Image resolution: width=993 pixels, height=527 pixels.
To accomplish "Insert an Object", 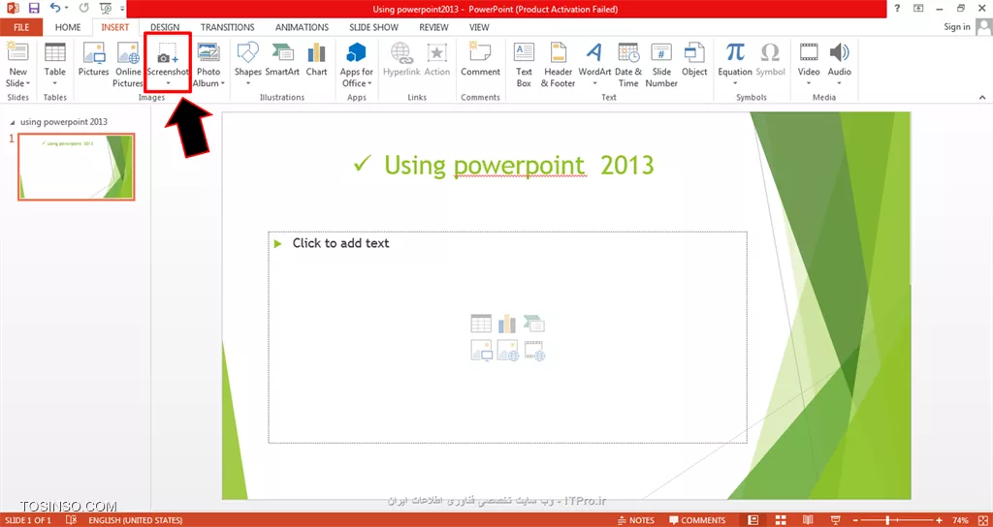I will click(694, 60).
